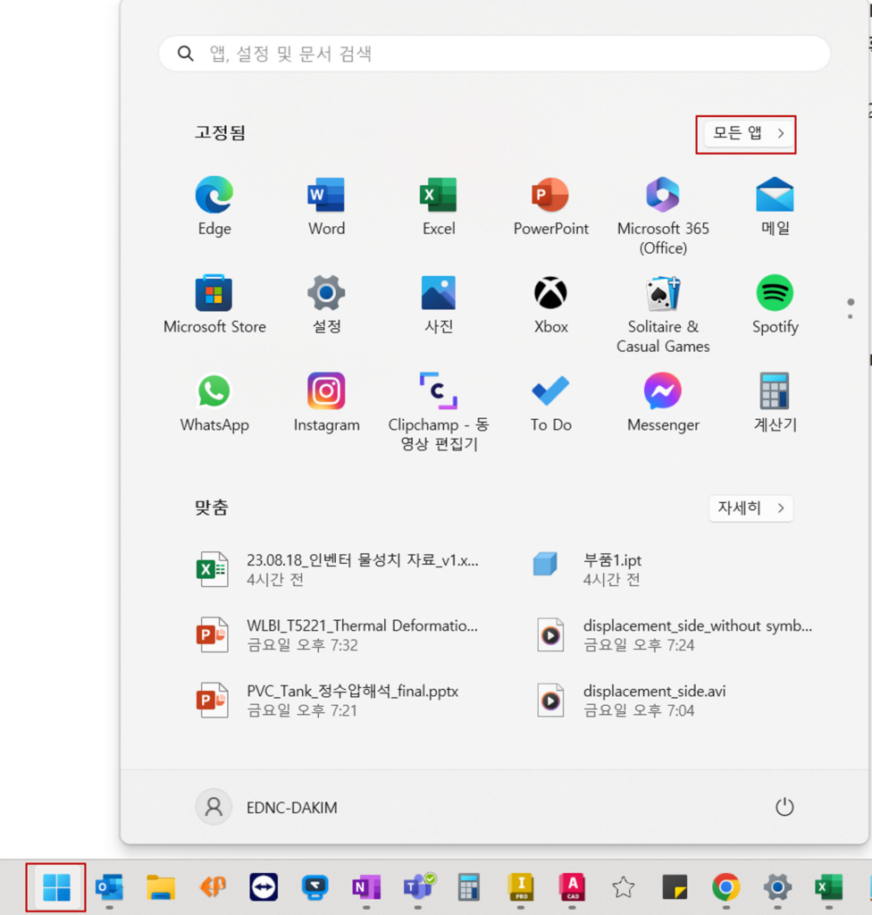Open the taskbar calculator icon

(x=469, y=887)
